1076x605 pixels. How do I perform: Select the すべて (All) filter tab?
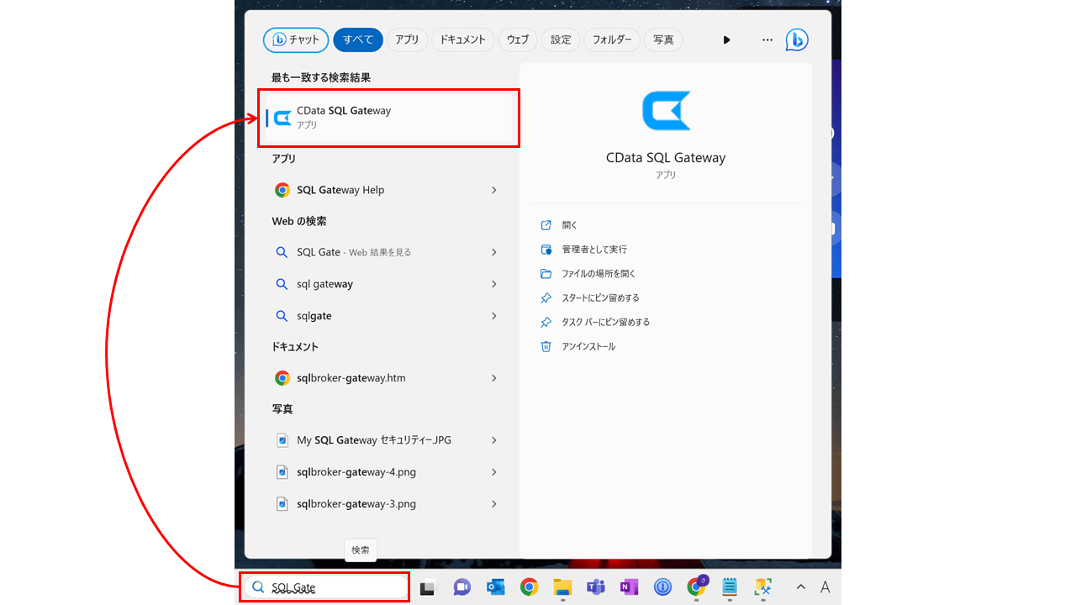358,39
